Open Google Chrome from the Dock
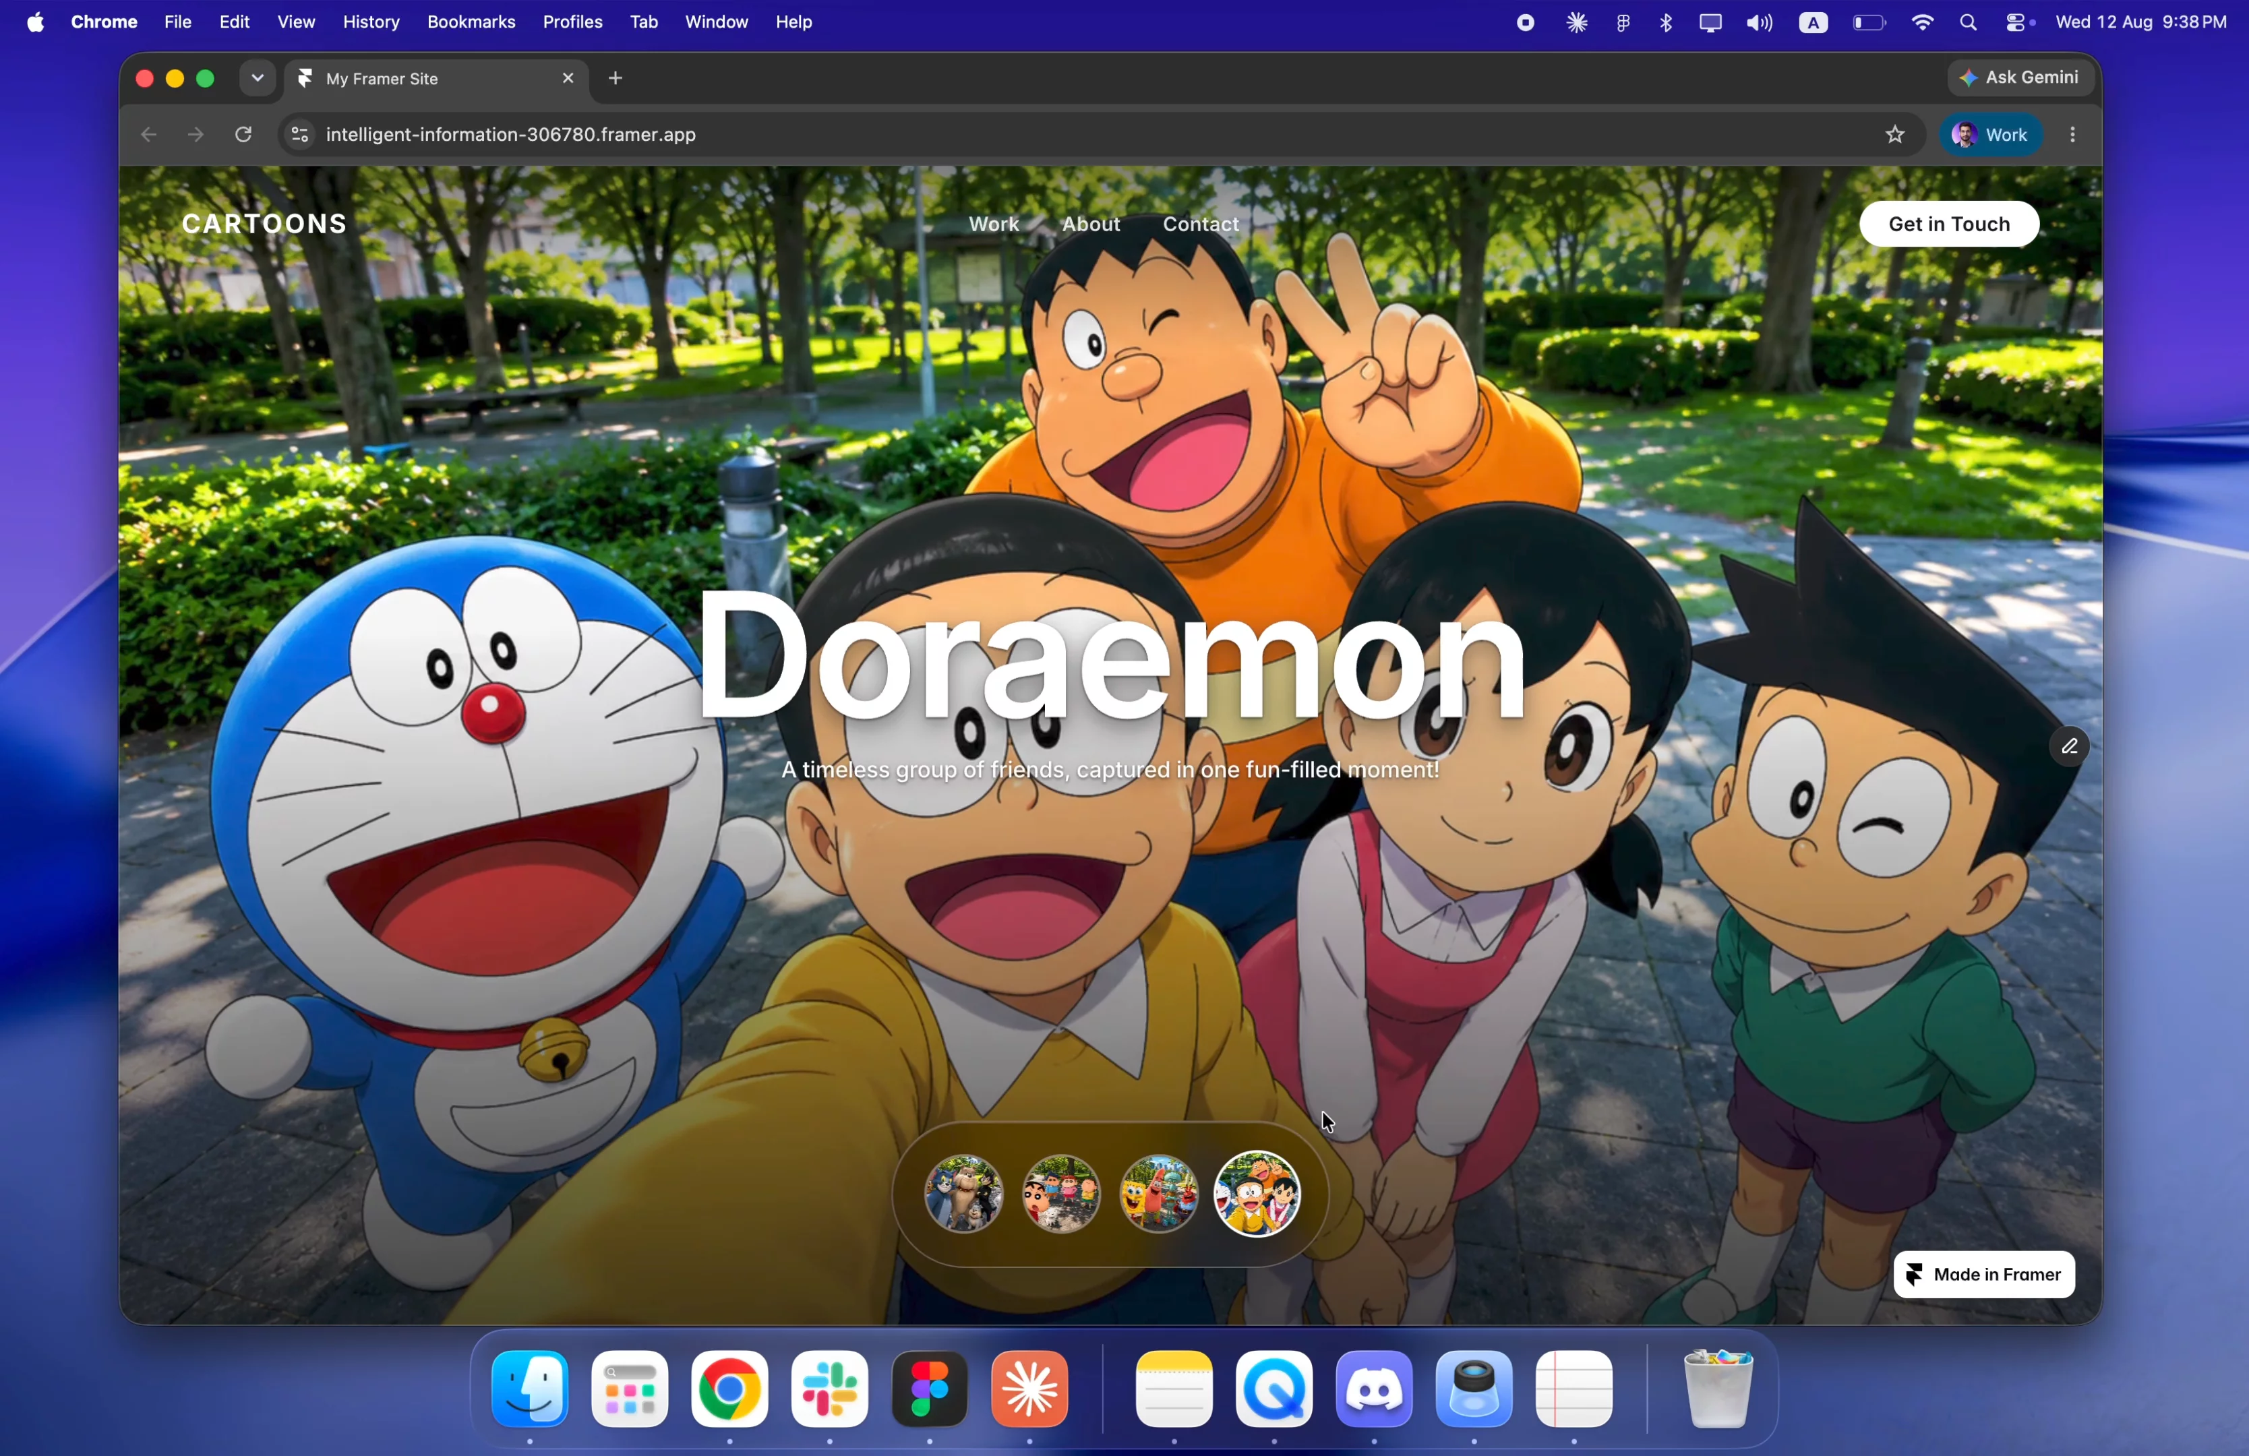The image size is (2249, 1456). [729, 1389]
